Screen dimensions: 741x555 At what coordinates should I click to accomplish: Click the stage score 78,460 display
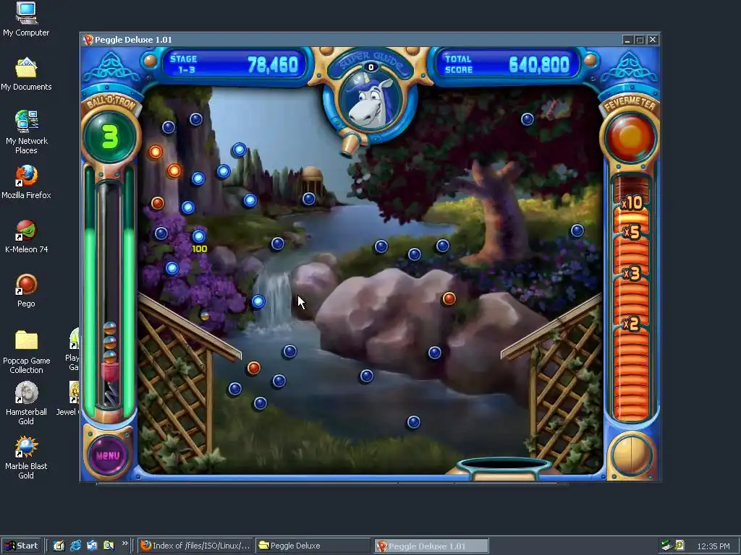[234, 64]
